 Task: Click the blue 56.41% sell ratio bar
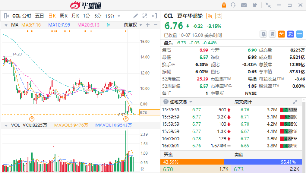pos(262,162)
